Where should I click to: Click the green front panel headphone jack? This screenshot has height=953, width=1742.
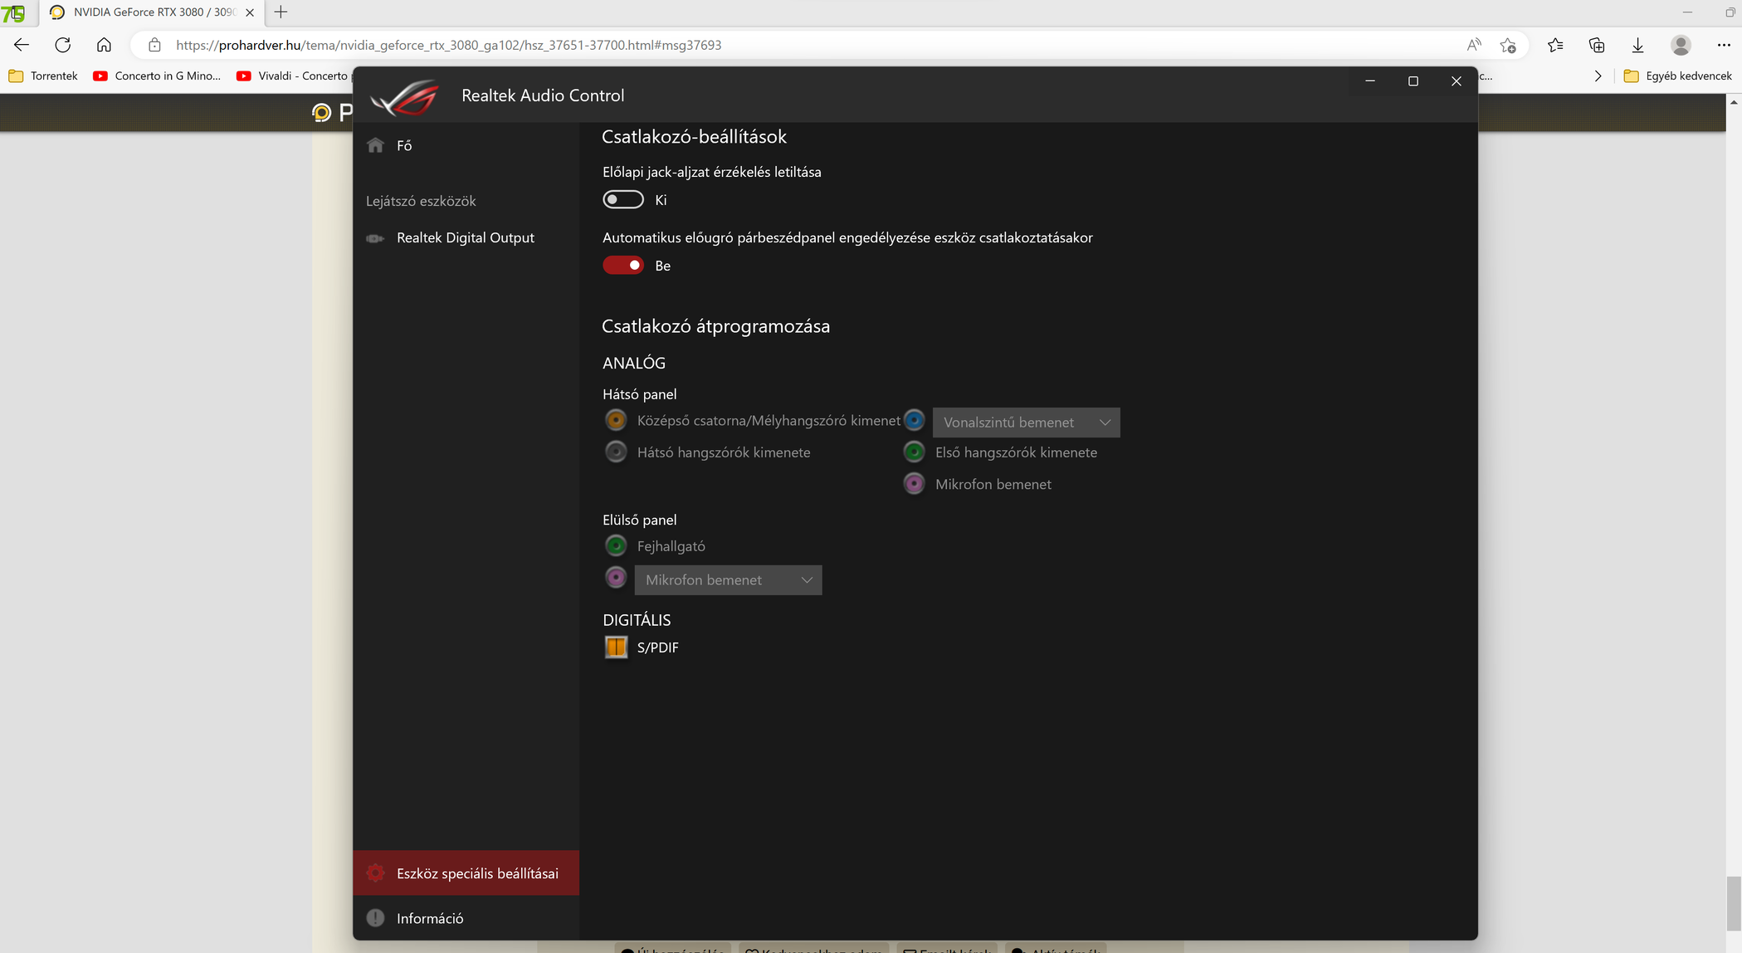pyautogui.click(x=616, y=545)
